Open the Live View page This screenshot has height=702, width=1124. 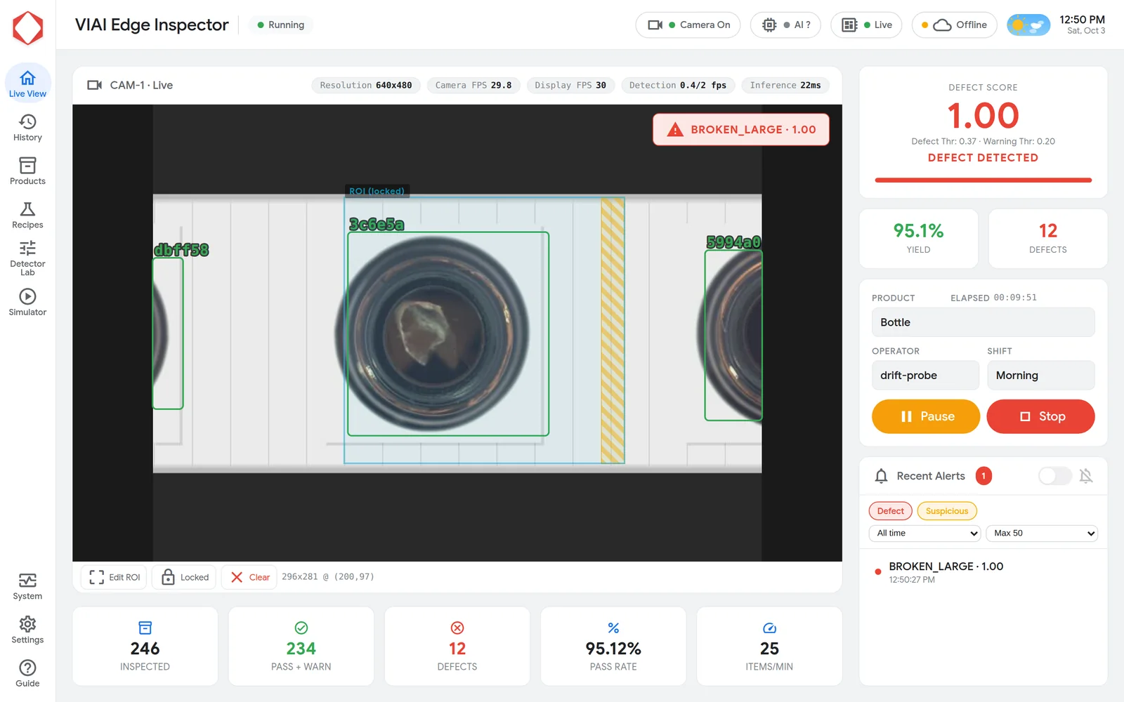tap(27, 84)
